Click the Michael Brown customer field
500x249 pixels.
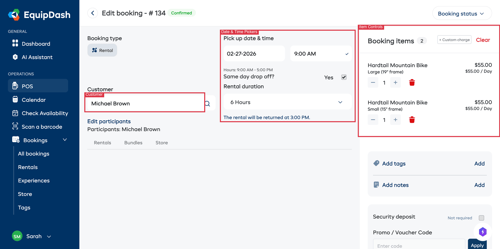point(145,103)
